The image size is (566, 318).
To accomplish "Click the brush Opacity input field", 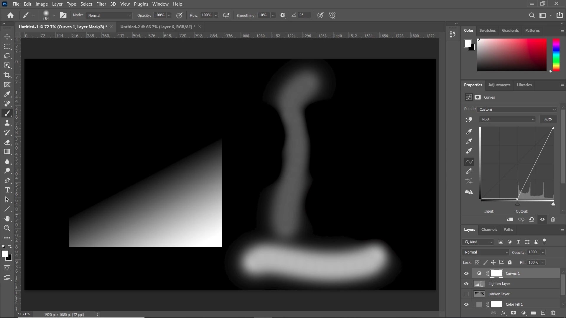I will pyautogui.click(x=159, y=15).
